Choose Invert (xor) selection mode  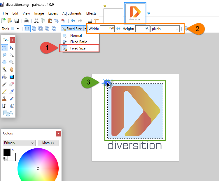[x=54, y=29]
